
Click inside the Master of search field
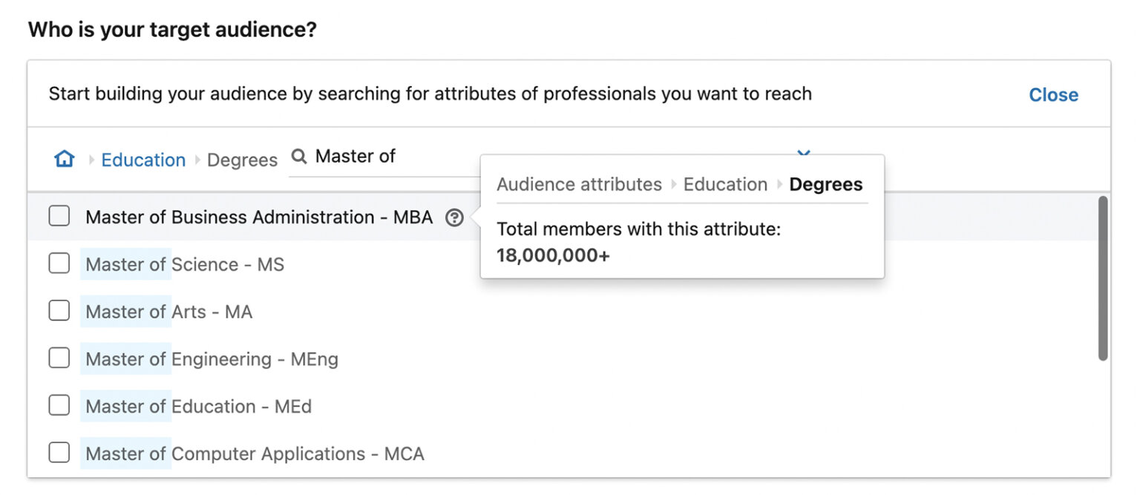(371, 156)
